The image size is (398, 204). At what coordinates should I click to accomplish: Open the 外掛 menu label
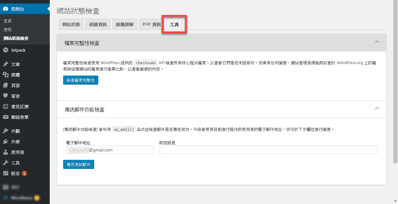[16, 142]
